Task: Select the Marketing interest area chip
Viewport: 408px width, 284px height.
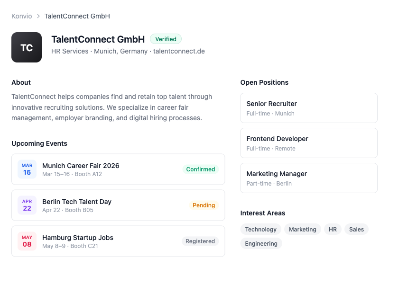Action: (x=302, y=229)
